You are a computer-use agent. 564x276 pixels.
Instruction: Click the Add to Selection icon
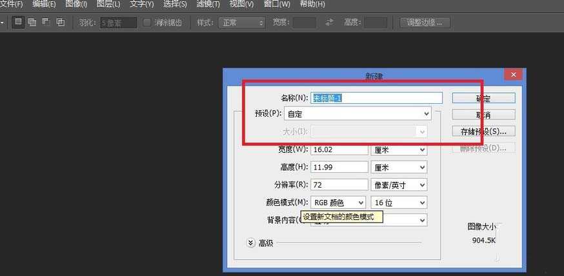pos(32,23)
